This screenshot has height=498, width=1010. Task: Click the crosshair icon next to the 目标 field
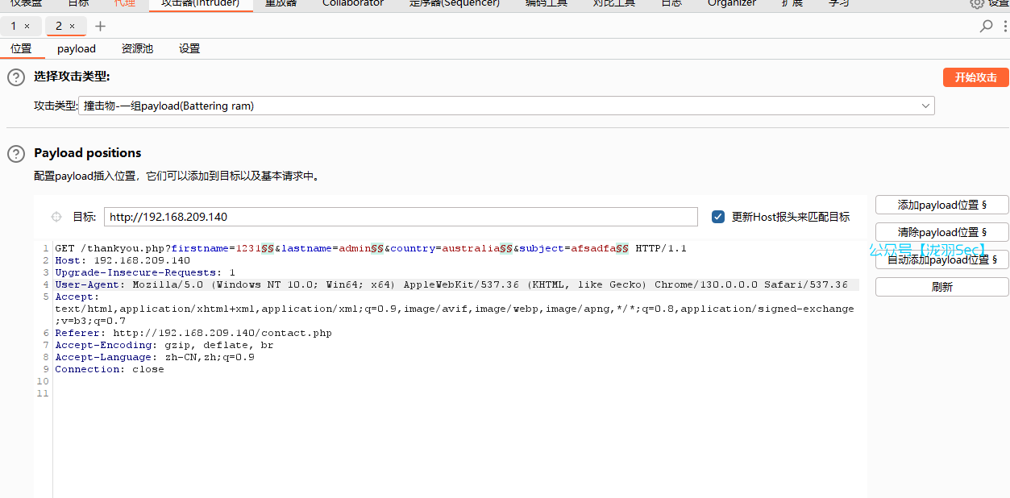(x=56, y=216)
